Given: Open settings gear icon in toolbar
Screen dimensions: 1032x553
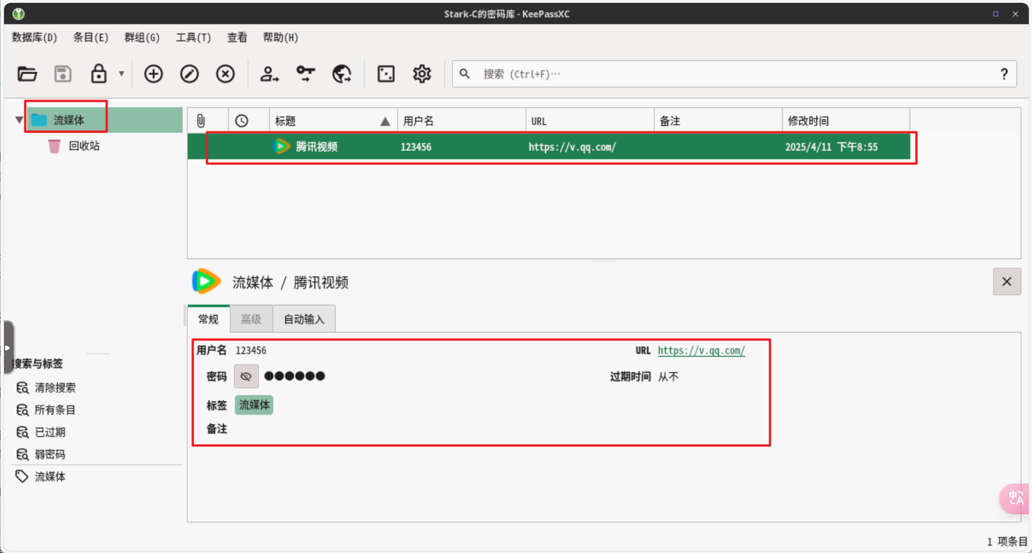Looking at the screenshot, I should coord(422,74).
